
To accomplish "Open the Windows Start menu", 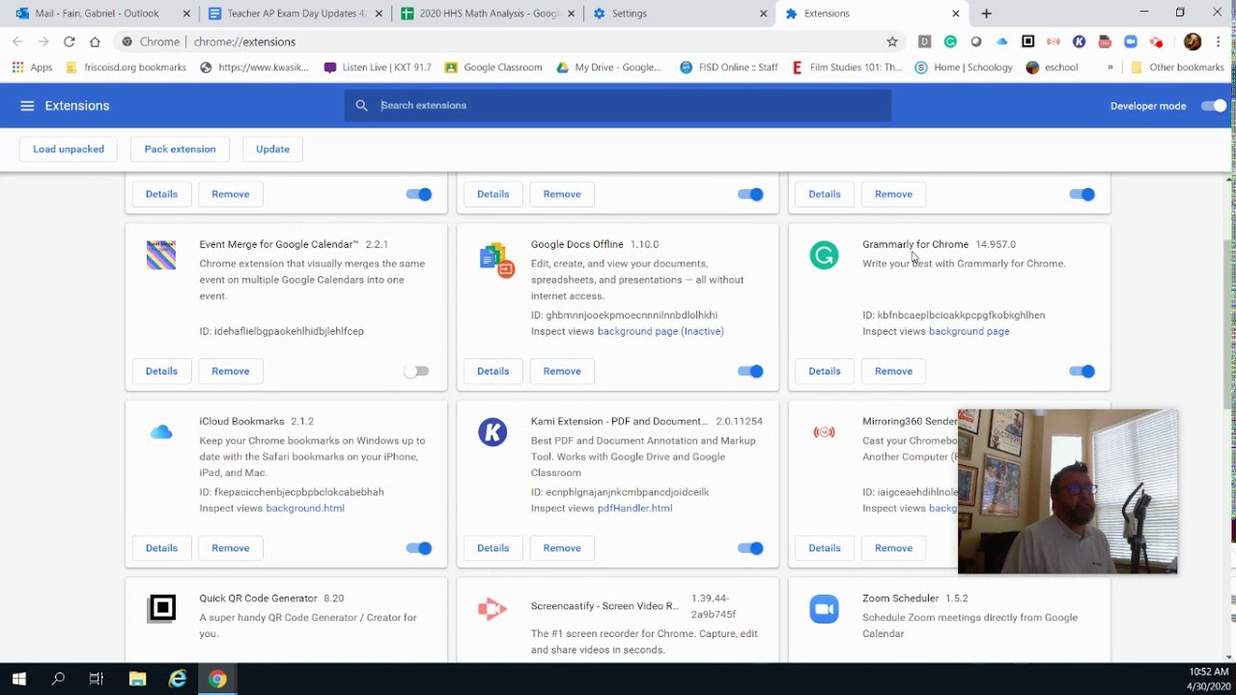I will (18, 679).
